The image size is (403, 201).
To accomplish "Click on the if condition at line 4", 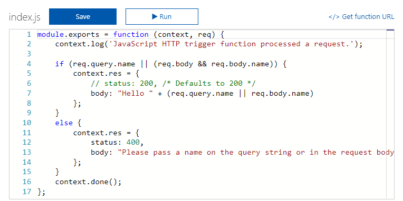I will pos(171,64).
